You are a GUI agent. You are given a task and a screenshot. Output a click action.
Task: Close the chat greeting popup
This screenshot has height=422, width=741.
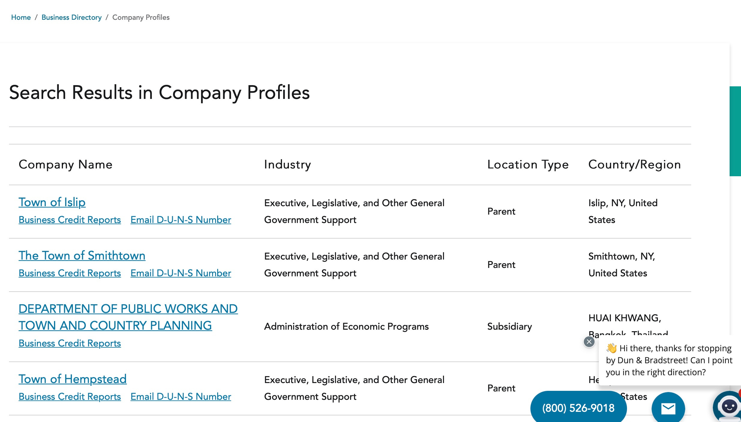point(589,342)
